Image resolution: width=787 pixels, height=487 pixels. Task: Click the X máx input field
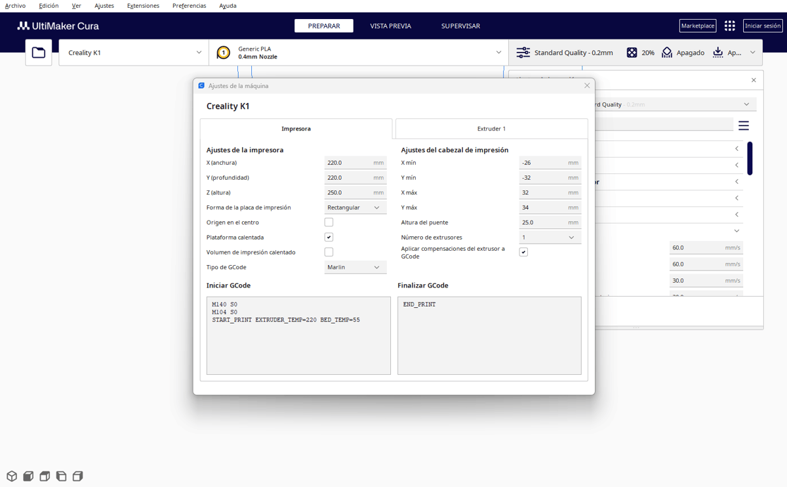550,193
